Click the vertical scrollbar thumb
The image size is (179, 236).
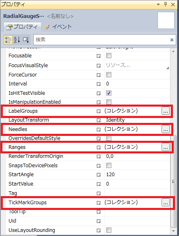click(173, 181)
